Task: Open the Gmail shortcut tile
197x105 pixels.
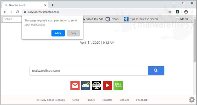Action: coord(75,85)
